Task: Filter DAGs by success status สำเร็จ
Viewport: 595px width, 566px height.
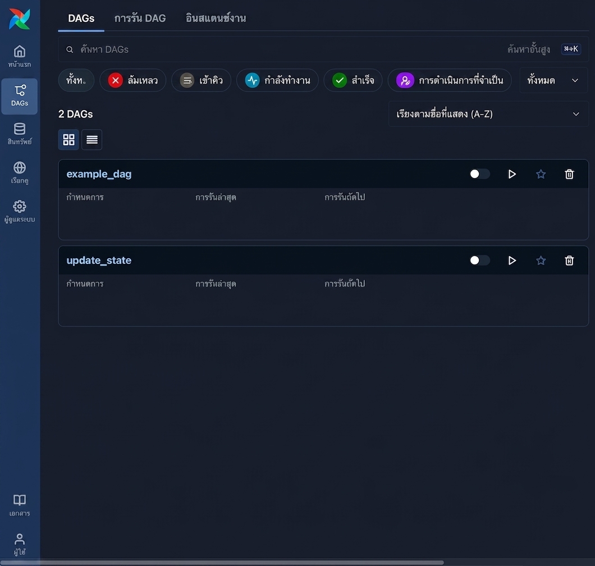Action: click(x=353, y=80)
